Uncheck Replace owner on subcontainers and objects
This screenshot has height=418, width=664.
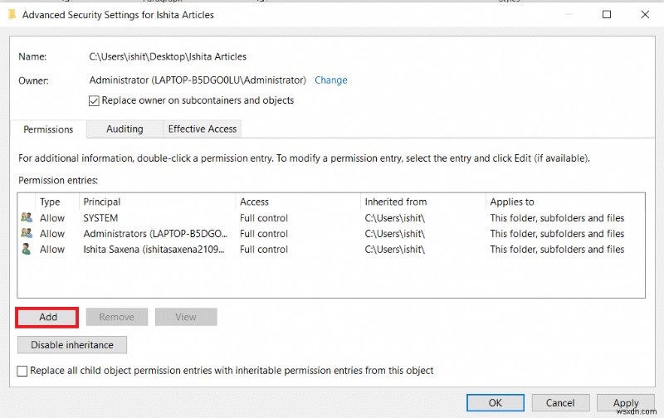click(94, 100)
